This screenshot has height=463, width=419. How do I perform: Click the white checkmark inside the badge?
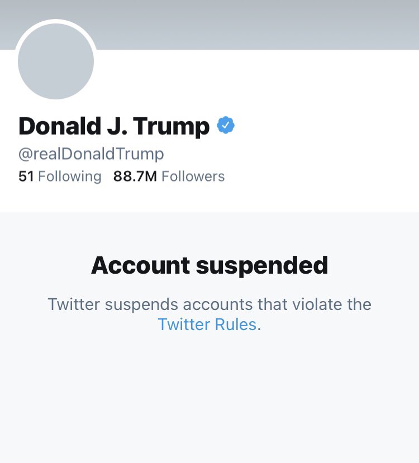pyautogui.click(x=226, y=125)
